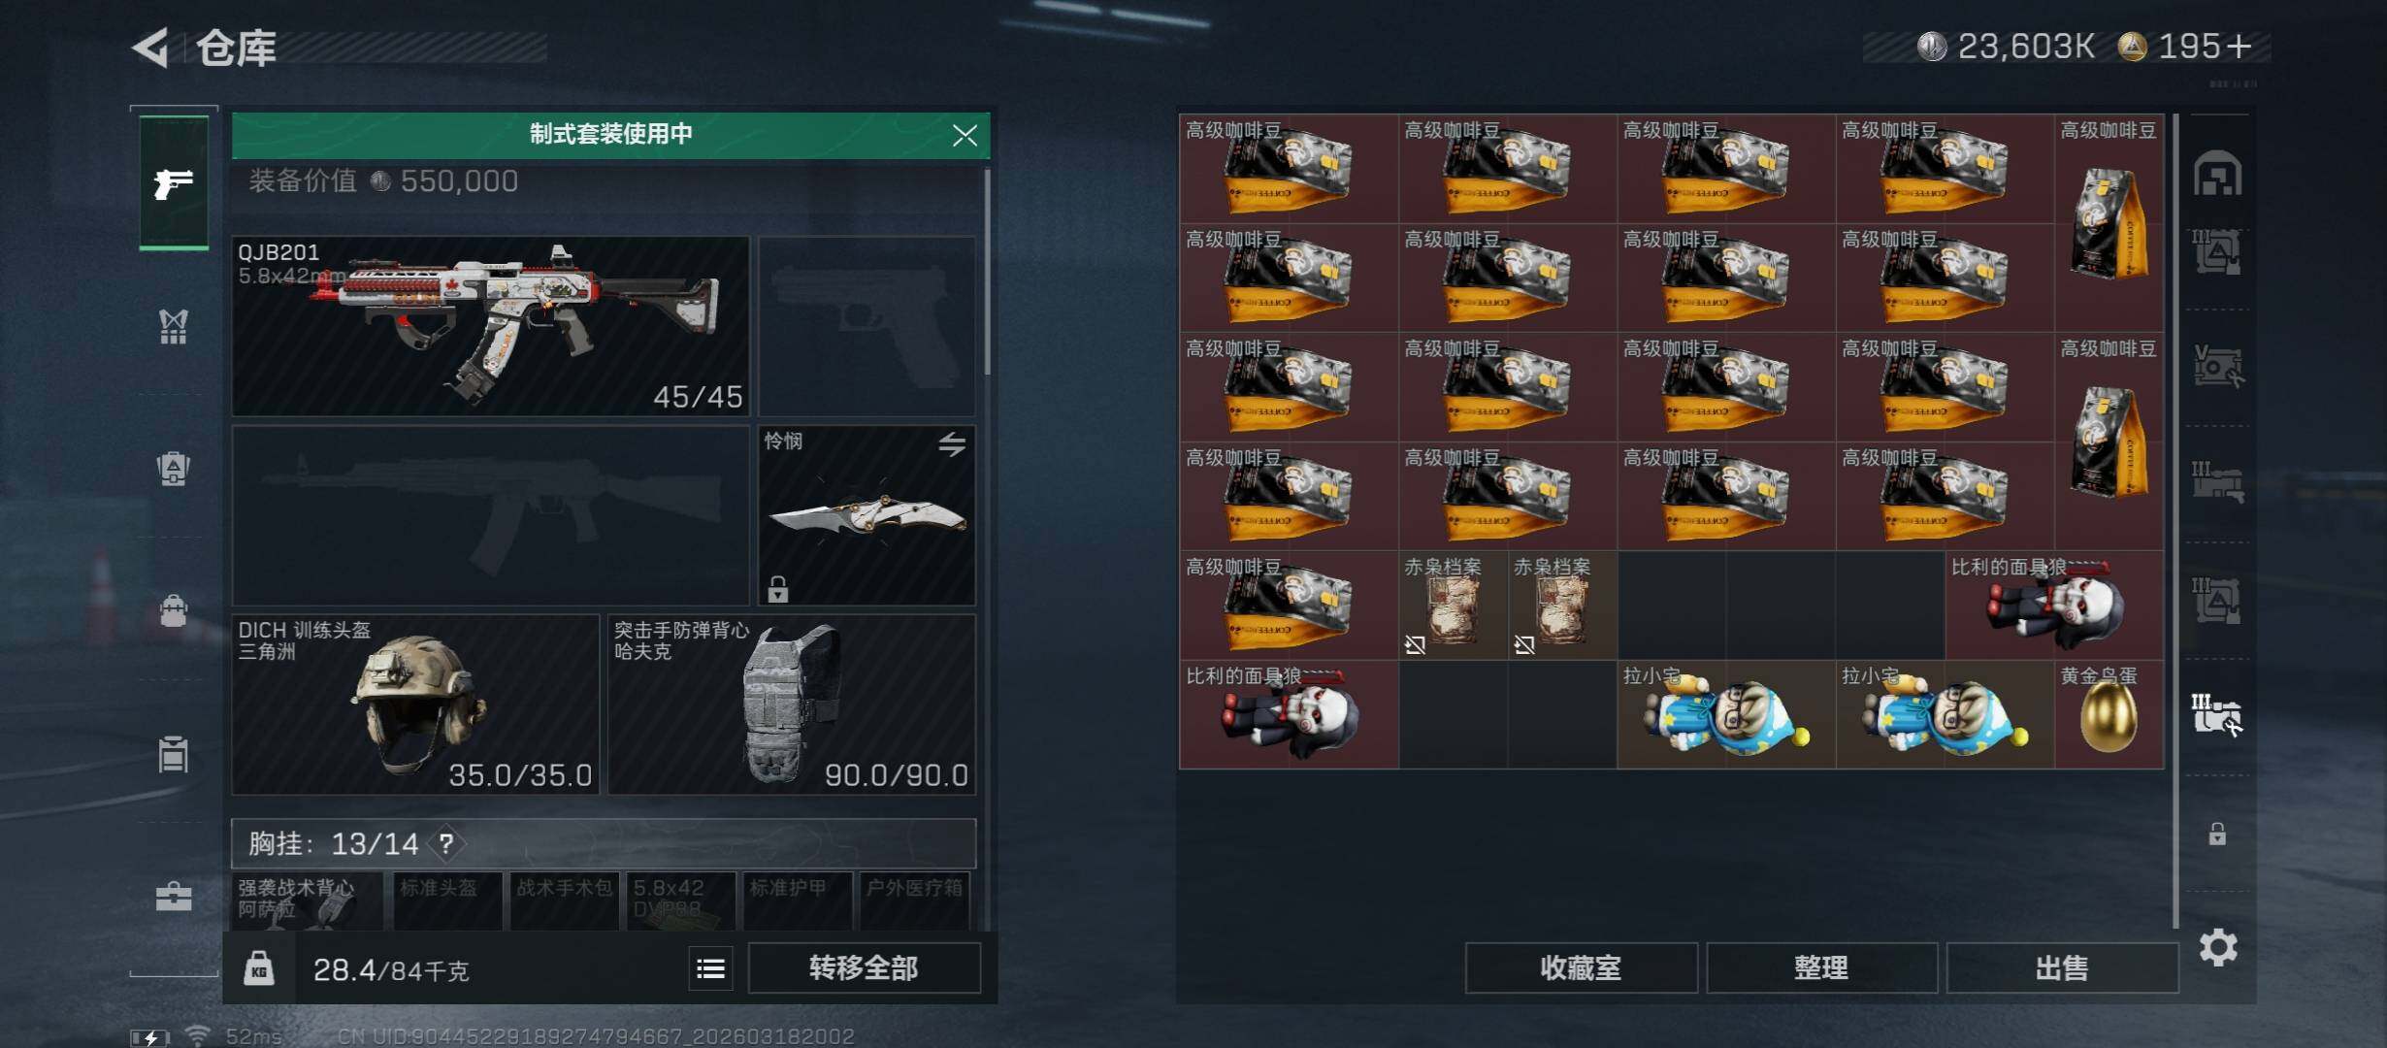Go back using the arrow beside 仓库
The height and width of the screenshot is (1048, 2387).
pyautogui.click(x=151, y=48)
